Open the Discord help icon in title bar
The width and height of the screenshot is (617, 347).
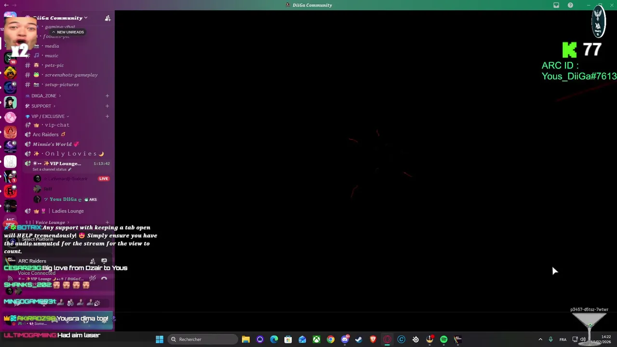(570, 5)
